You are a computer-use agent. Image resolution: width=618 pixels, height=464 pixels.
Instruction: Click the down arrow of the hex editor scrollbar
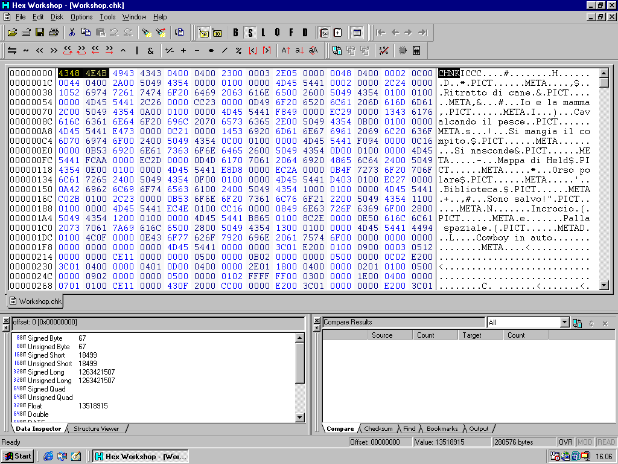tap(604, 285)
